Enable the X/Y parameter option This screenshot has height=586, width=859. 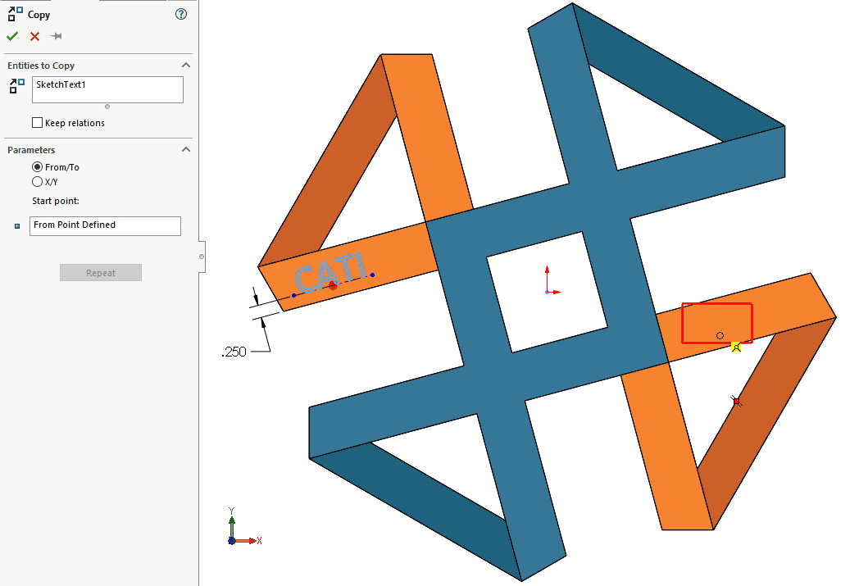(x=37, y=182)
